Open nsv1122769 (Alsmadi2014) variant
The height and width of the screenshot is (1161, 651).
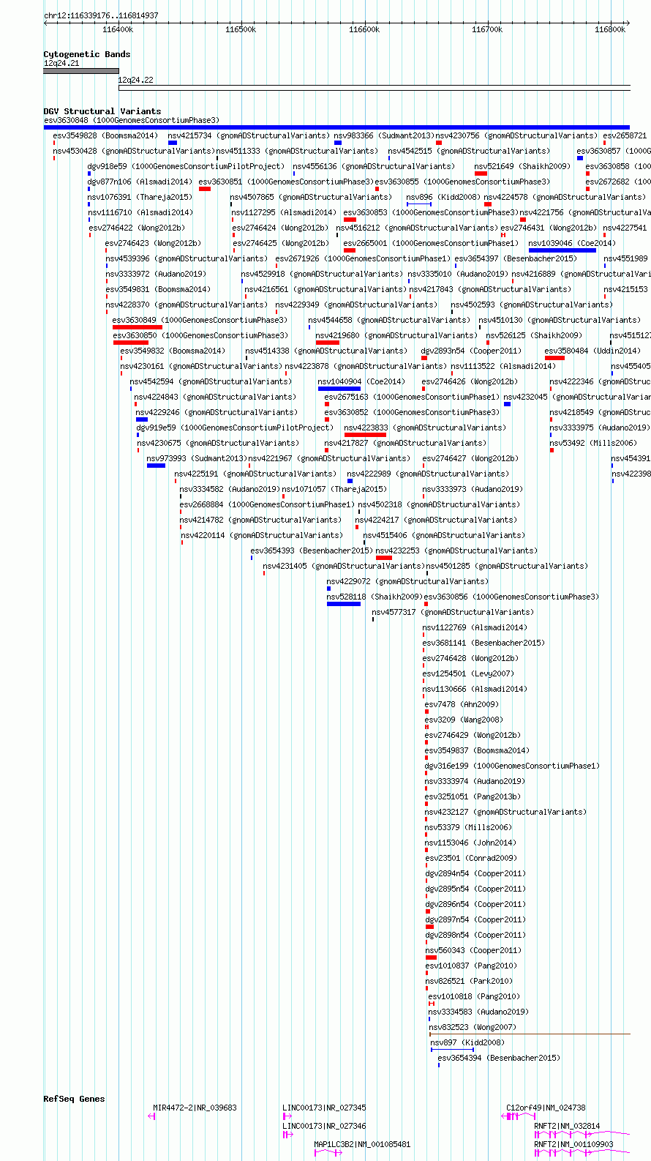click(x=475, y=627)
